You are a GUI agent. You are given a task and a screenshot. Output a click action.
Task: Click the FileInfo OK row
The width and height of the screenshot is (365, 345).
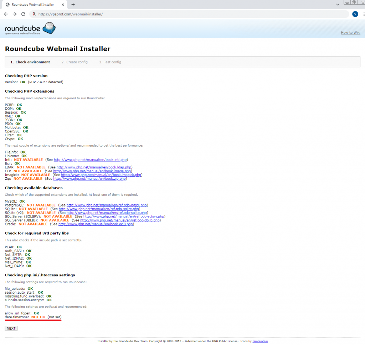click(15, 152)
